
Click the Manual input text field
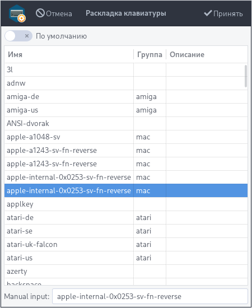point(150,296)
